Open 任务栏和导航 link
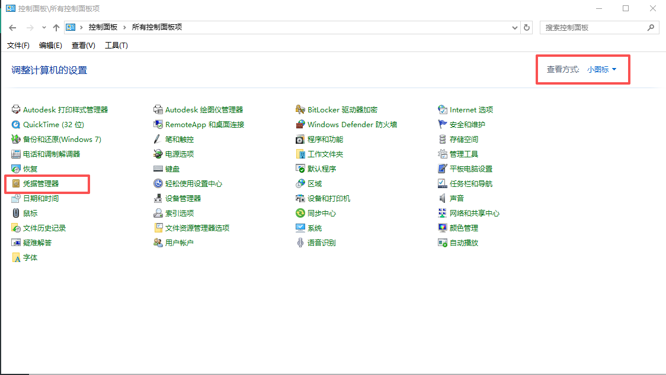 coord(471,184)
